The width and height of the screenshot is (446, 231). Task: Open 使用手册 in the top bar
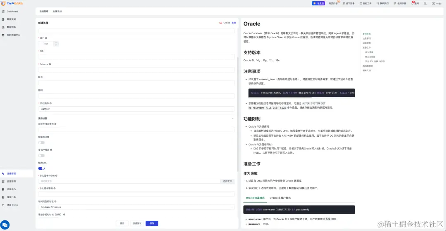400,3
